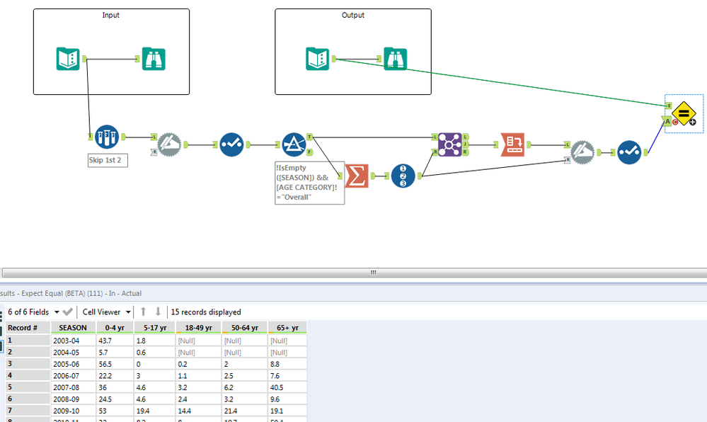
Task: Click the 2008-09 season cell
Action: point(73,399)
